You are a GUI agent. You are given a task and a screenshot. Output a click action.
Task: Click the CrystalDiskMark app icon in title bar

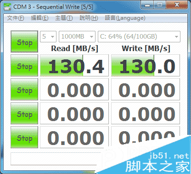7,7
